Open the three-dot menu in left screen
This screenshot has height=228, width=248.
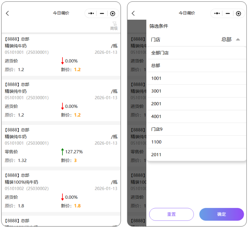coord(91,13)
